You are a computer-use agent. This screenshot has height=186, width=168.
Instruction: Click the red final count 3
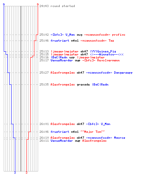tap(27, 173)
